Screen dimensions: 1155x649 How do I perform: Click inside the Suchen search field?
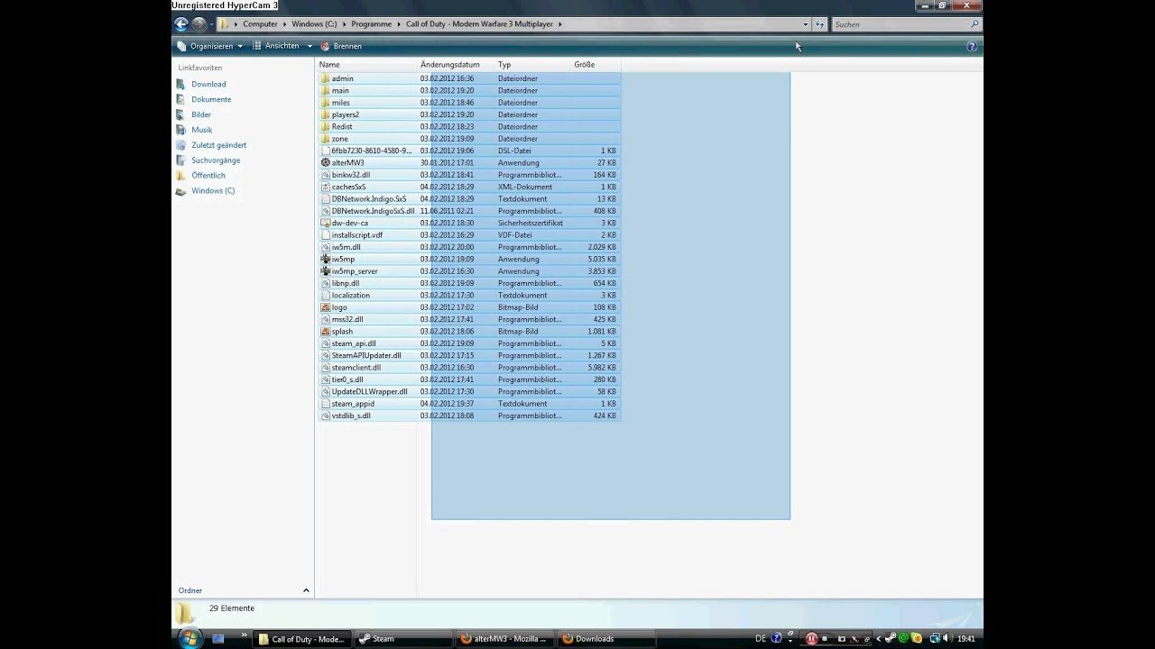coord(900,24)
